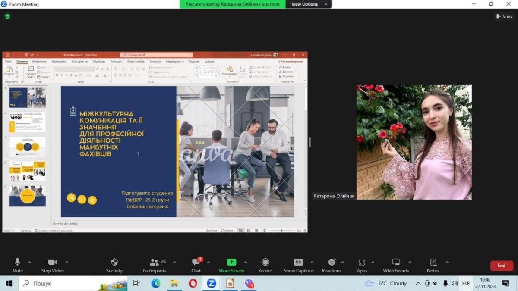The image size is (518, 291).
Task: Switch to Конструктор ribbon tab
Action: pos(80,61)
